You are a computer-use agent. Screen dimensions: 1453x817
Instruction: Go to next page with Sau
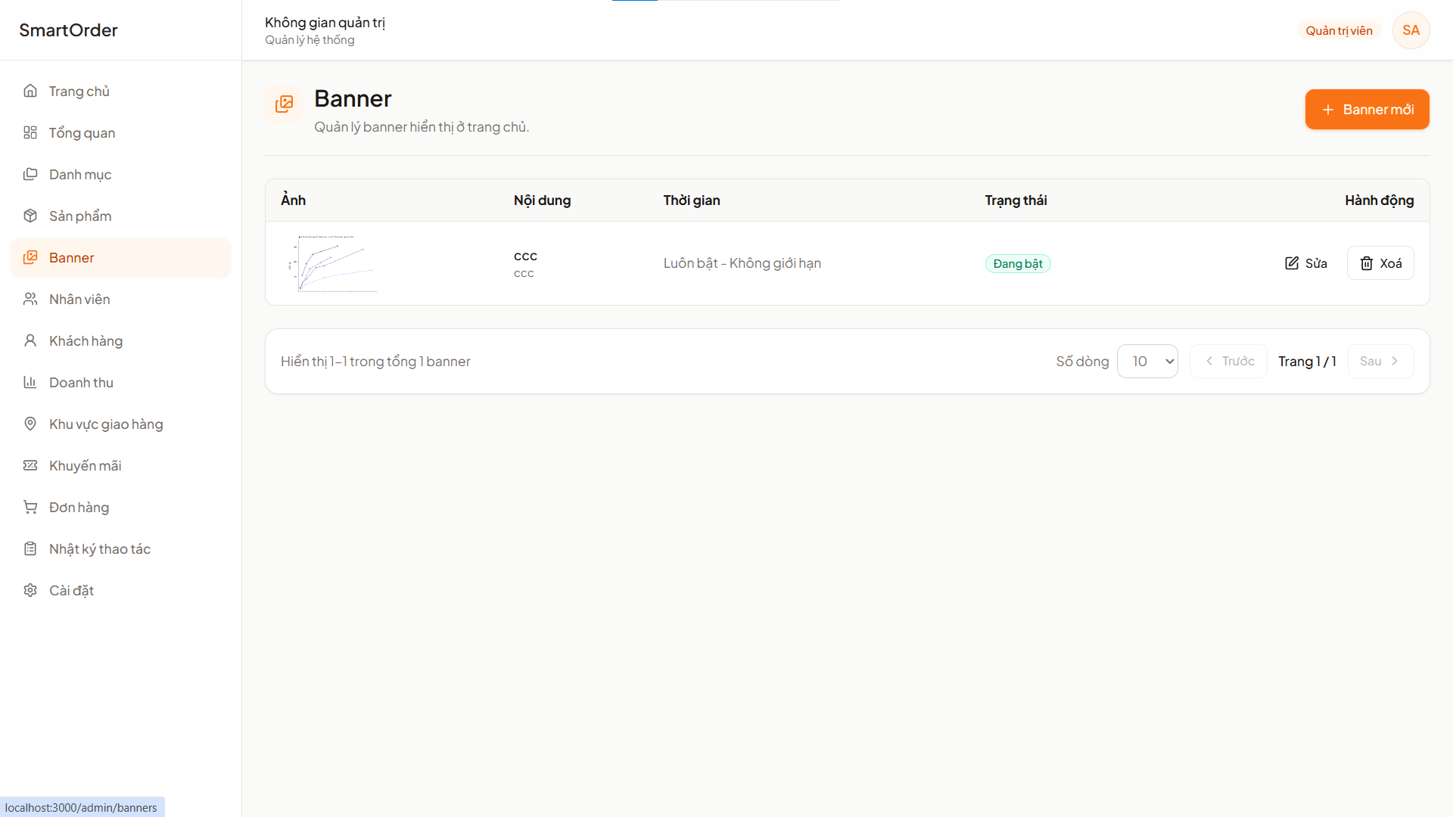pyautogui.click(x=1380, y=362)
